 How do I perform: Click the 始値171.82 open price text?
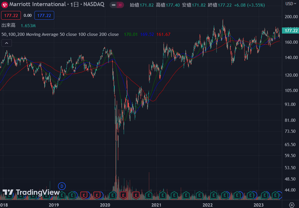tap(142, 5)
